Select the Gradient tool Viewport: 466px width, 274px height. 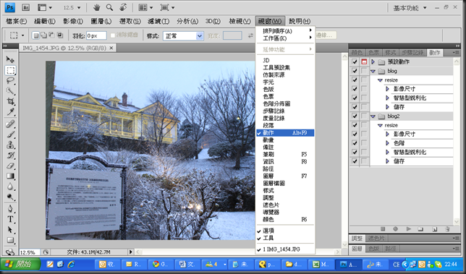[10, 176]
